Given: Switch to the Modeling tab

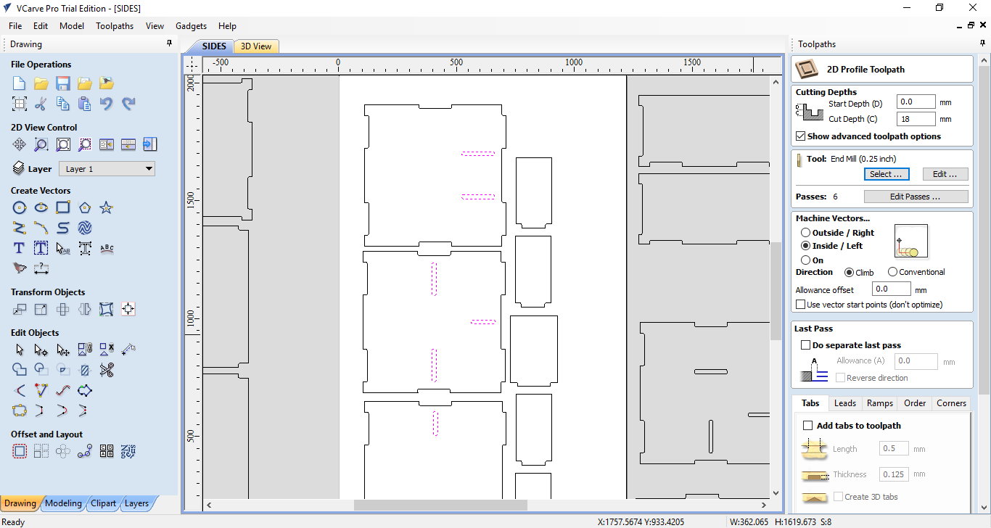Looking at the screenshot, I should tap(63, 503).
